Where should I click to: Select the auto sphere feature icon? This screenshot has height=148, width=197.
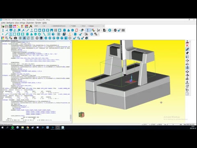pyautogui.click(x=73, y=30)
